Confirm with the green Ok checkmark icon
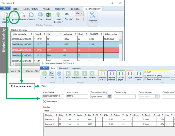The height and width of the screenshot is (136, 175). 45,74
